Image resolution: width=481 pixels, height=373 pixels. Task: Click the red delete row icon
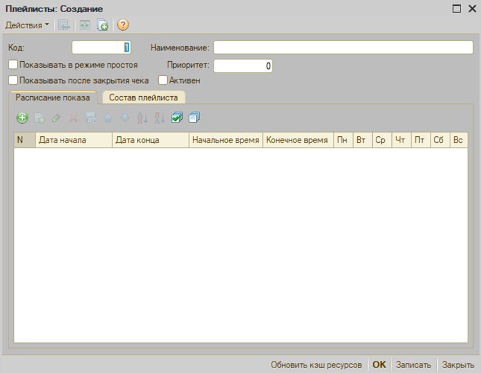73,118
